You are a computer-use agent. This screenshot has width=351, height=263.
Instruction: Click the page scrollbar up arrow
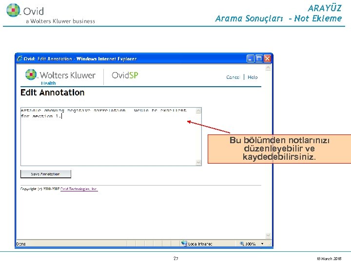(x=268, y=68)
